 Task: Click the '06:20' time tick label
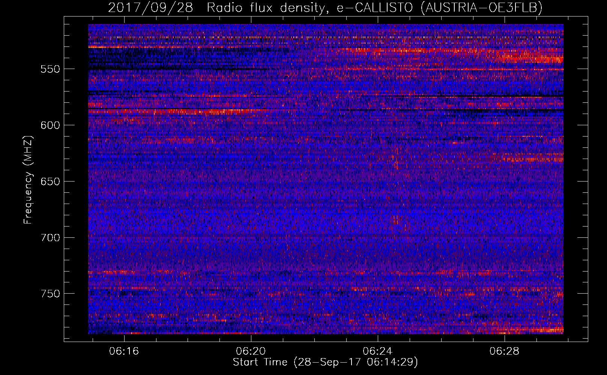[x=251, y=351]
